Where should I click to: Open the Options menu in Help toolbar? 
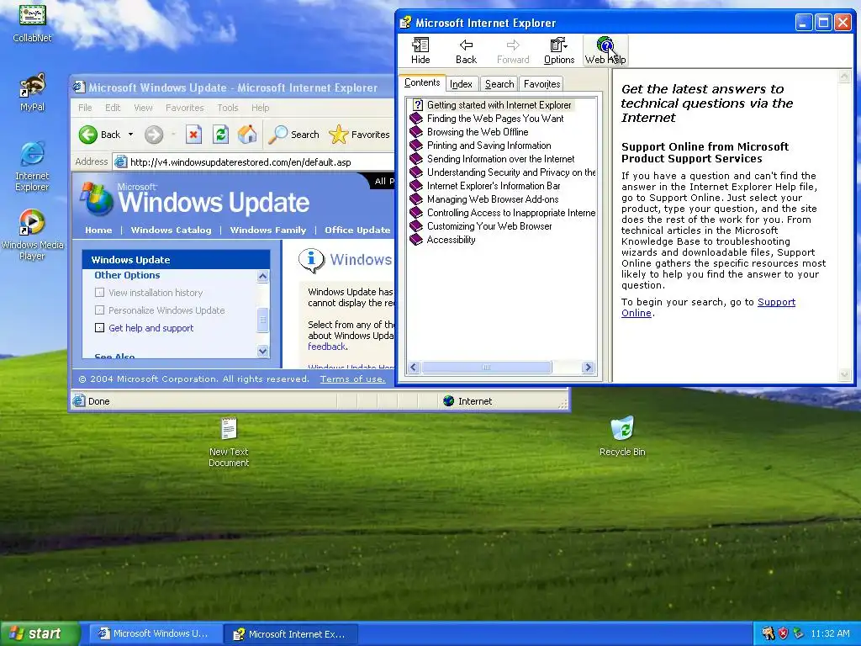559,51
